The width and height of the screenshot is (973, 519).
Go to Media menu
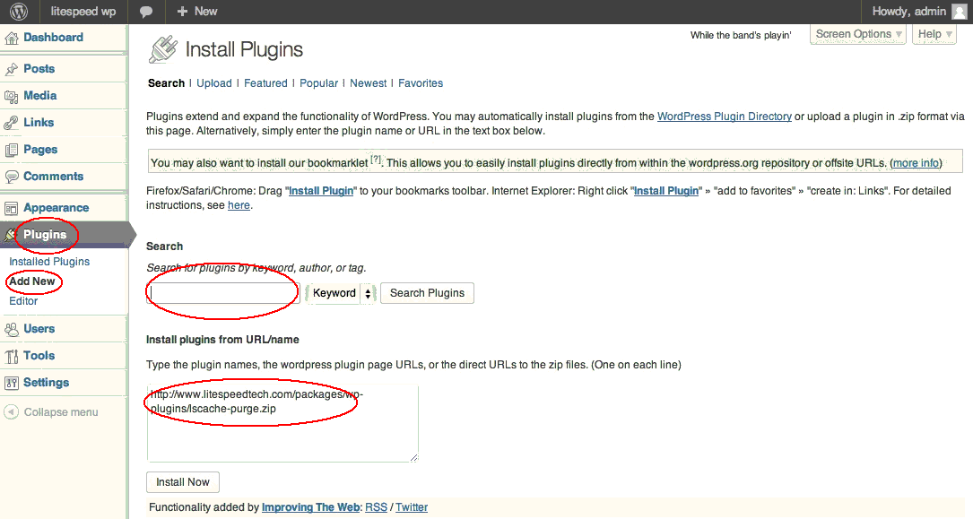pos(40,96)
